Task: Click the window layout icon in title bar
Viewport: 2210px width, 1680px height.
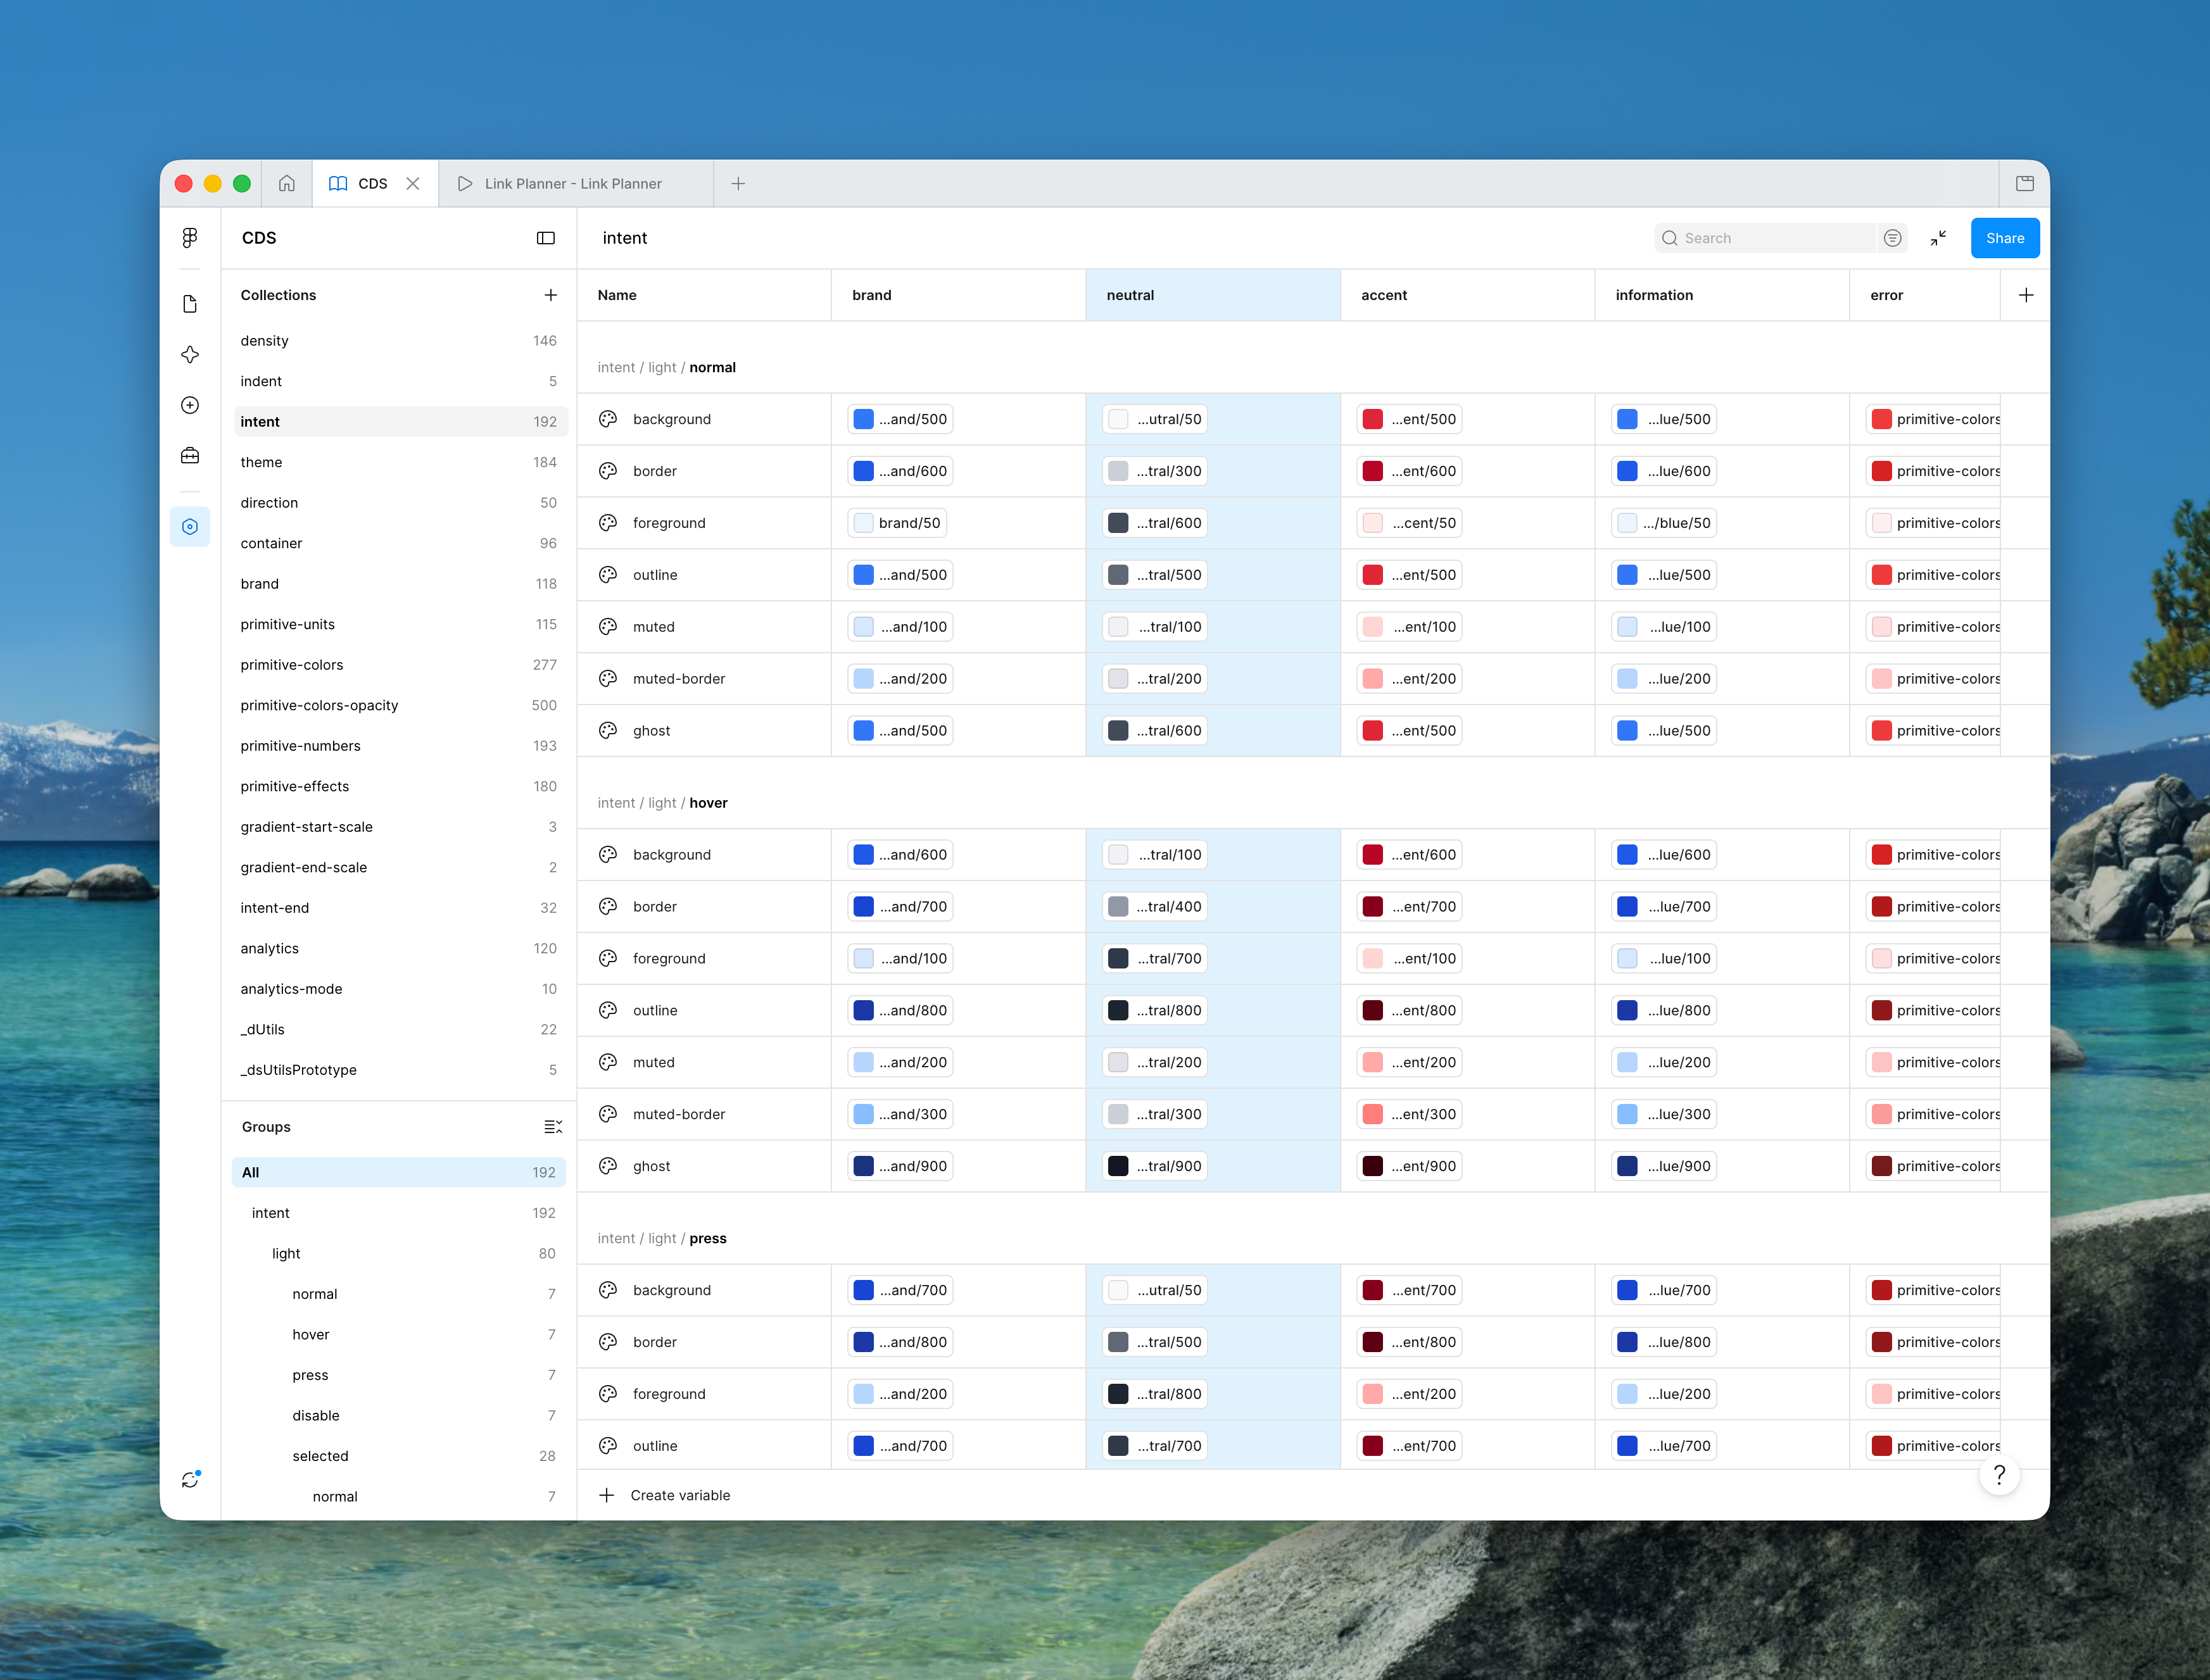Action: tap(2024, 184)
